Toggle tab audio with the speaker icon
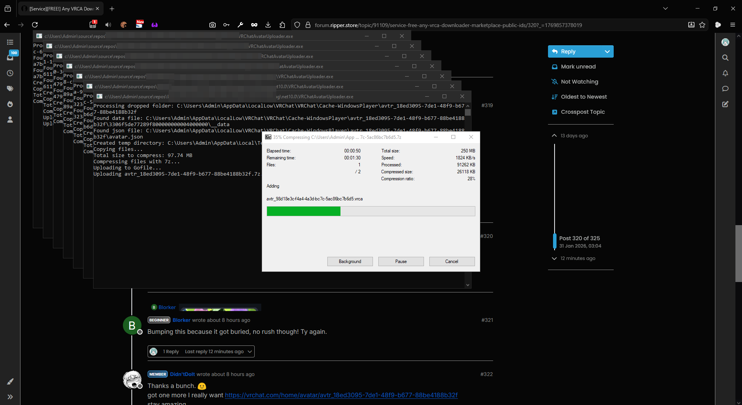The width and height of the screenshot is (742, 405). (x=108, y=25)
